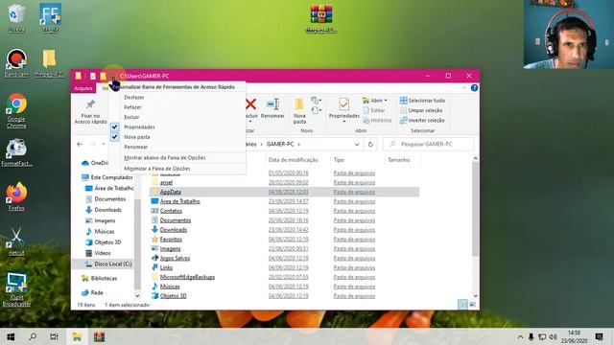
Task: Click the Pesquisar GAMER-PC search field
Action: click(429, 145)
